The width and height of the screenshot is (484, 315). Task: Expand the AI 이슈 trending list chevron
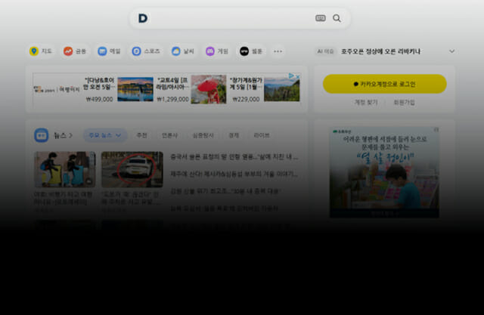(452, 51)
